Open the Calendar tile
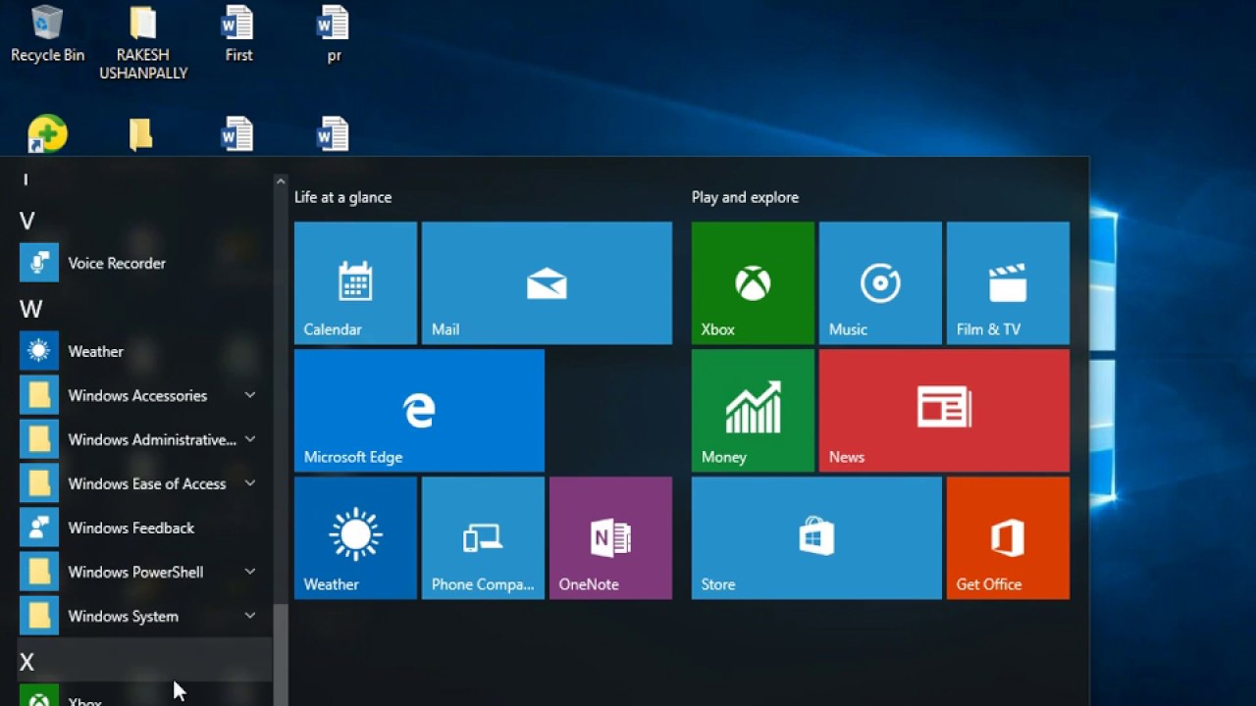 [354, 282]
